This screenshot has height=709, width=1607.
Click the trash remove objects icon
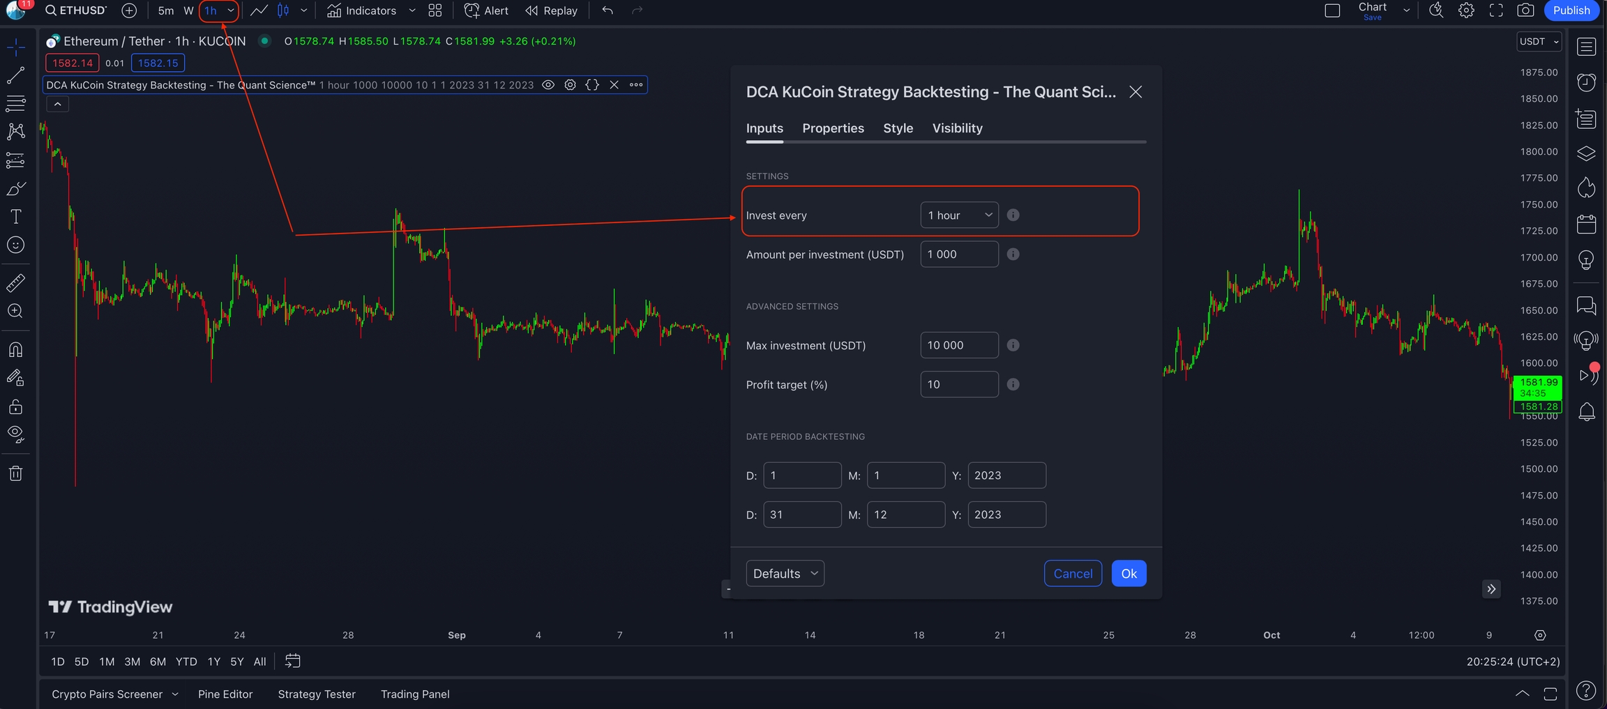15,474
